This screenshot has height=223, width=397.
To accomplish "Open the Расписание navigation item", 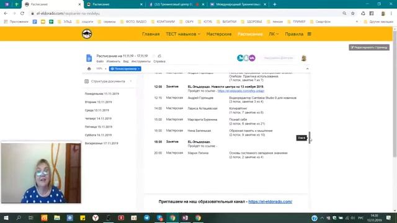I will coord(250,34).
